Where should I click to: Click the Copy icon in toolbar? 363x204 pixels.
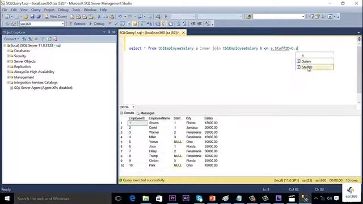(x=105, y=16)
